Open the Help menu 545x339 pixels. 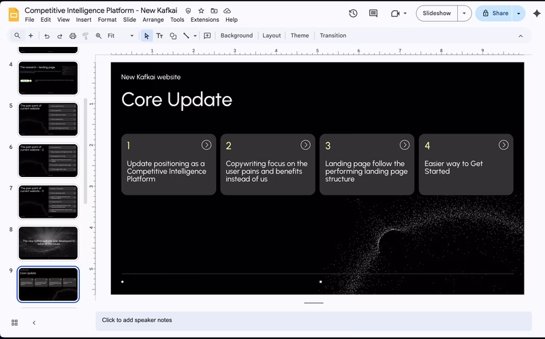click(x=232, y=20)
